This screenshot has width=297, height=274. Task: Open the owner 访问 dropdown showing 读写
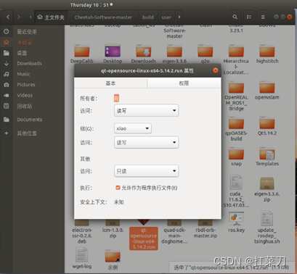[x=146, y=111]
